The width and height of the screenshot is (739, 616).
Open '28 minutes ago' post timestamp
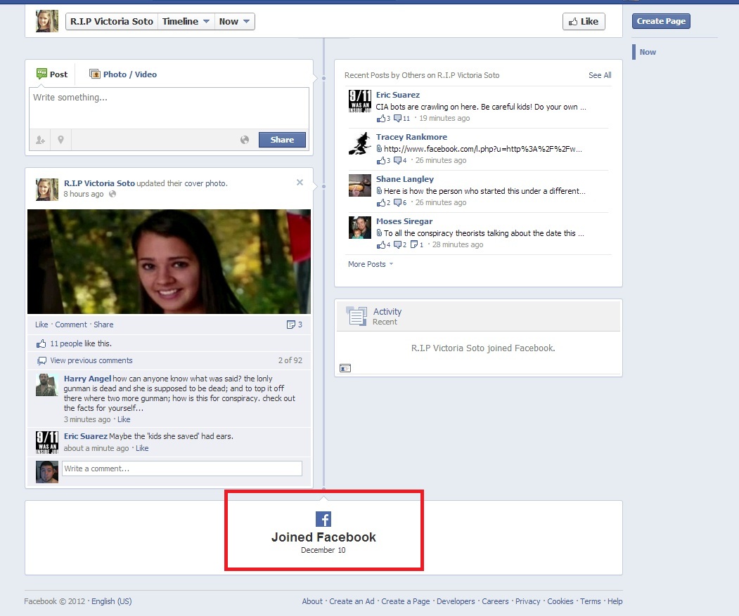click(x=458, y=244)
